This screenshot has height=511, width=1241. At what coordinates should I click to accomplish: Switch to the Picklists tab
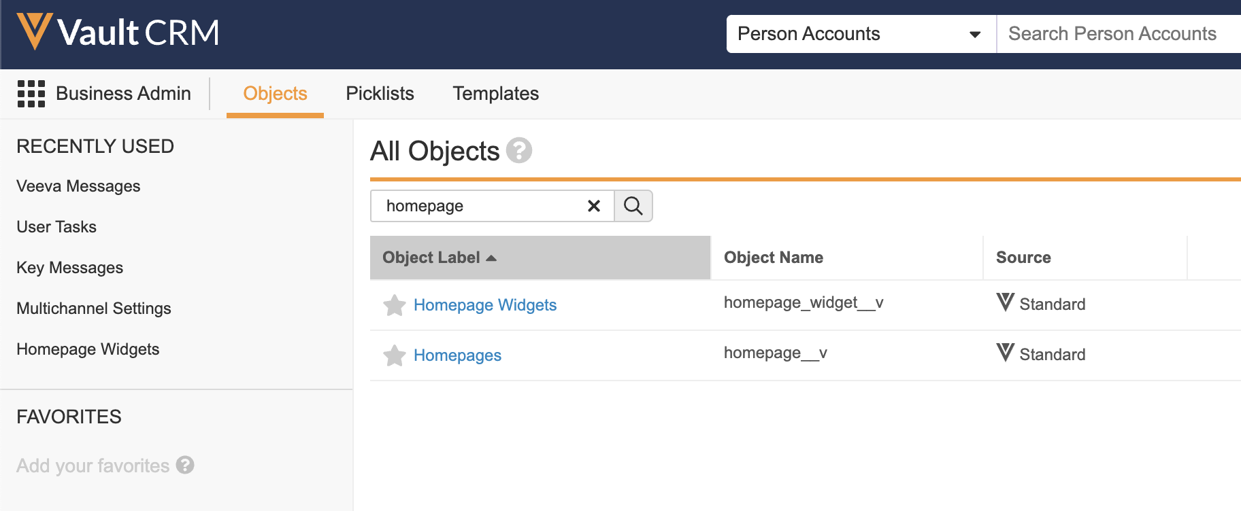380,94
